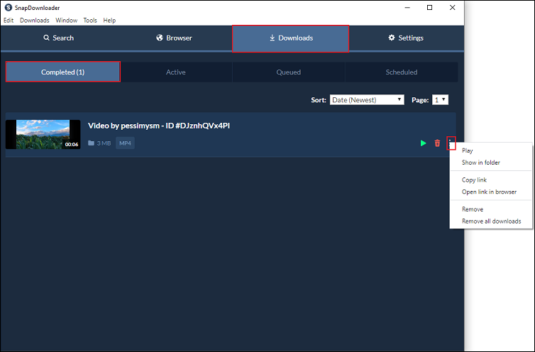Viewport: 535px width, 352px height.
Task: Select Remove all downloads
Action: click(491, 221)
